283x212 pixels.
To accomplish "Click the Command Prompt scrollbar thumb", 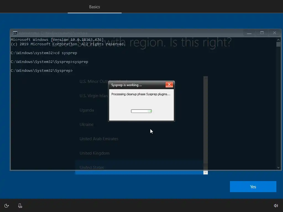I will [278, 44].
